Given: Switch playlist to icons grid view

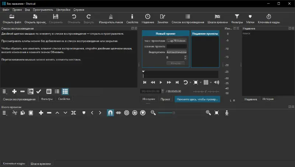Looking at the screenshot, I should point(65,91).
